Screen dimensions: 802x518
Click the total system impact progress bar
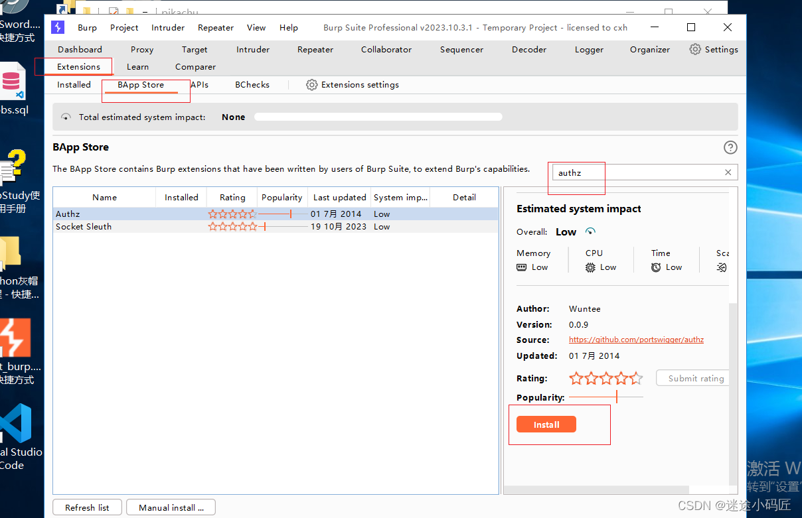tap(378, 117)
